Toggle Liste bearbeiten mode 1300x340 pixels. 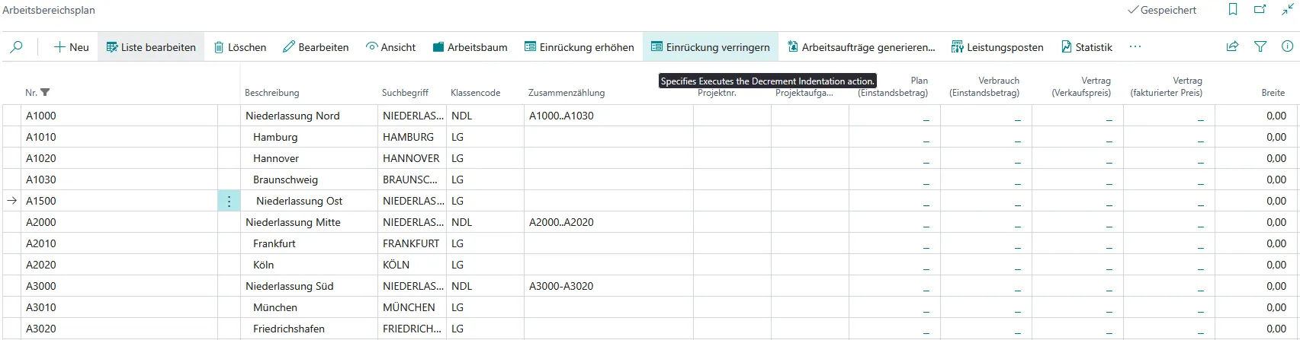coord(151,47)
